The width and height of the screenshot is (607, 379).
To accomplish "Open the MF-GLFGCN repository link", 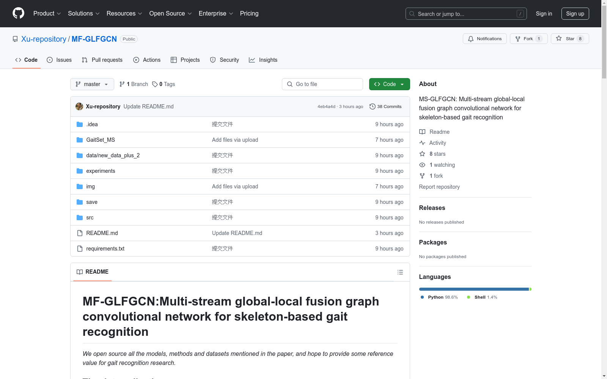I will pos(94,39).
